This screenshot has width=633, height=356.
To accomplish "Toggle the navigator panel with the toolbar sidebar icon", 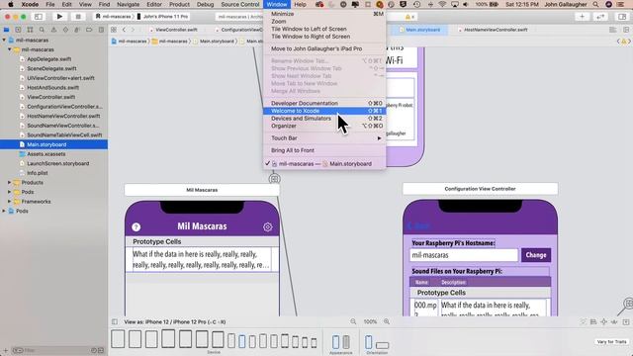I will point(39,17).
